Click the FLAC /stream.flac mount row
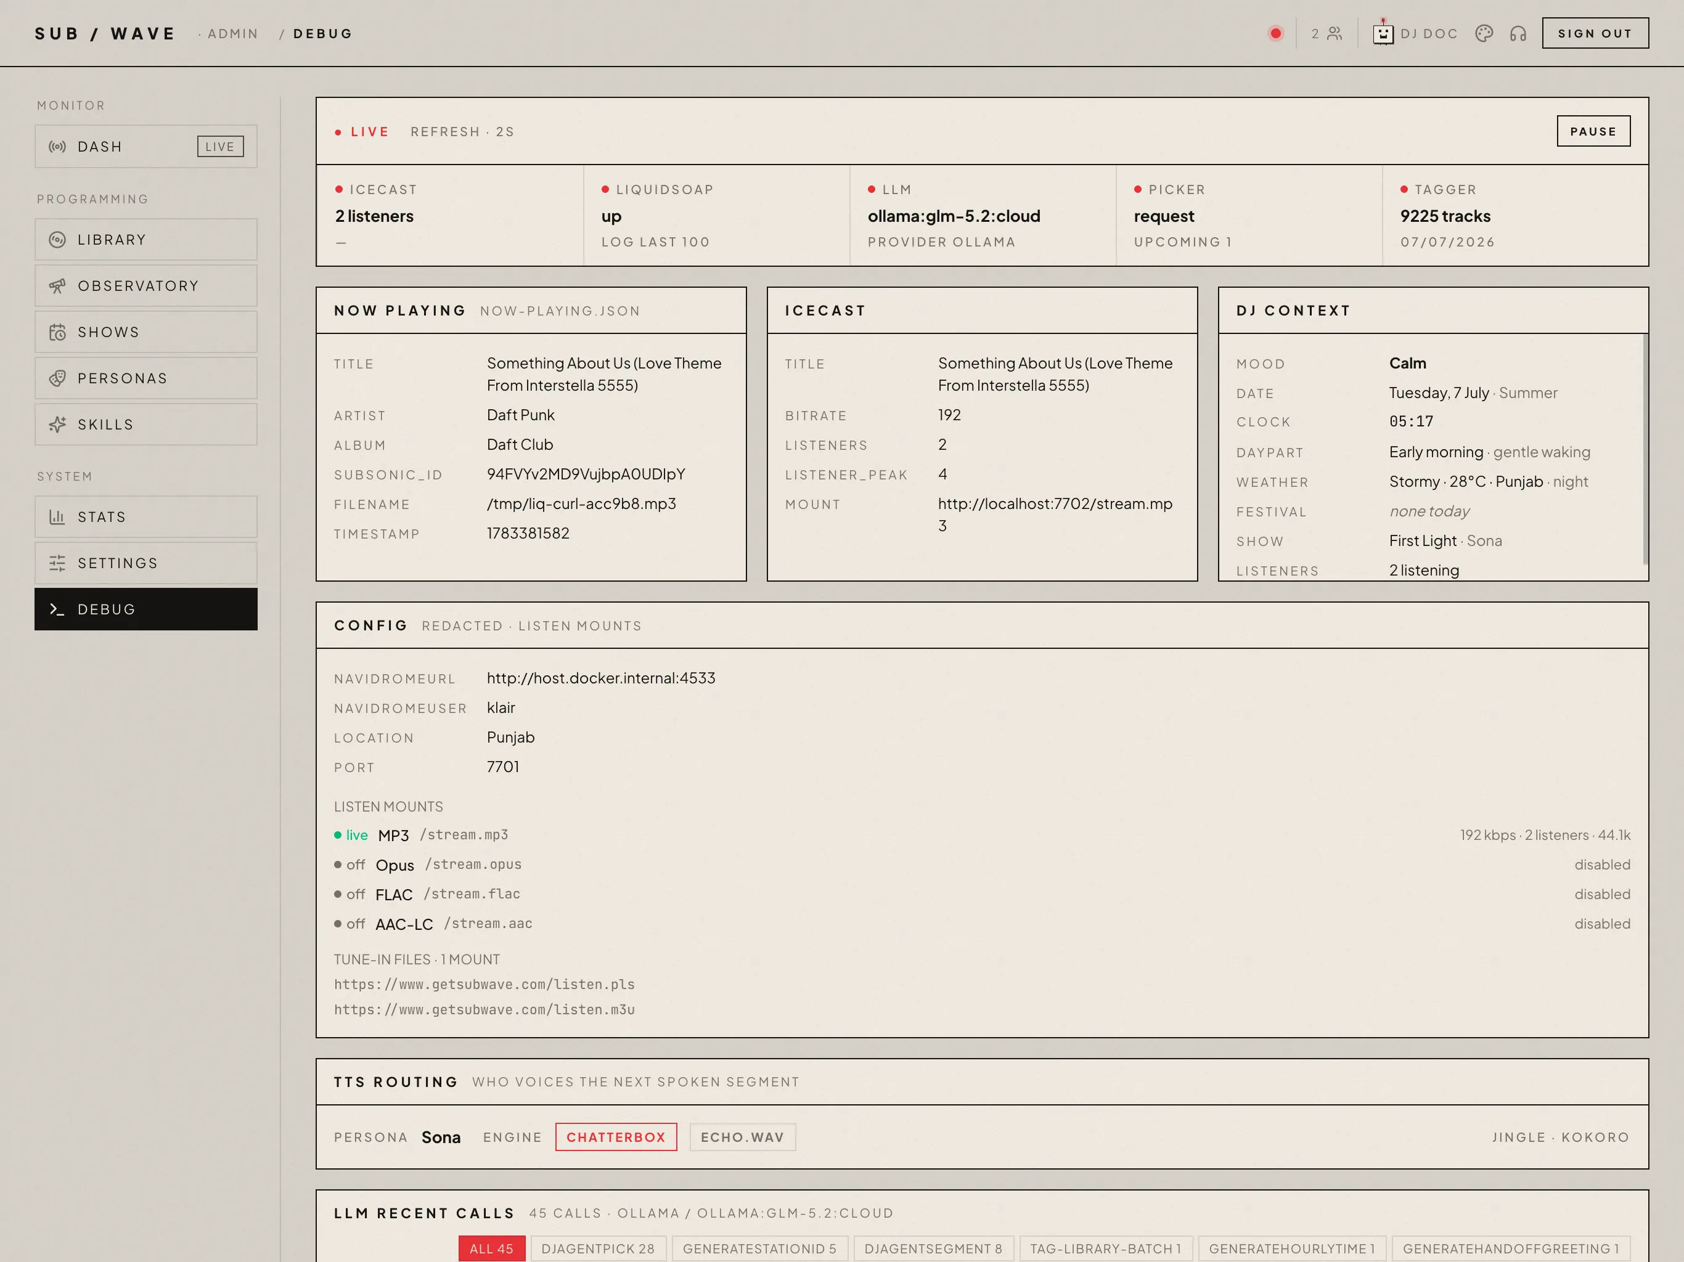 click(x=982, y=894)
